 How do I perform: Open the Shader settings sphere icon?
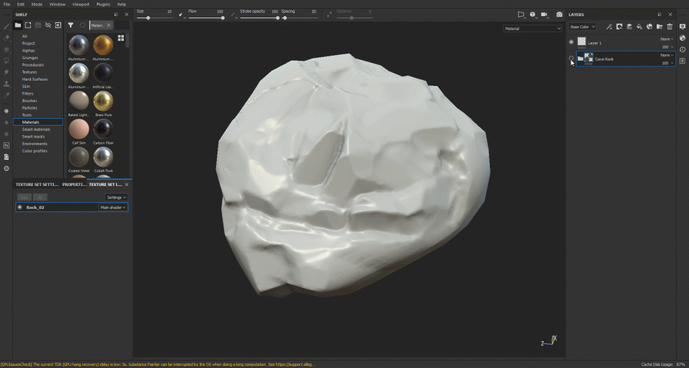click(x=682, y=38)
